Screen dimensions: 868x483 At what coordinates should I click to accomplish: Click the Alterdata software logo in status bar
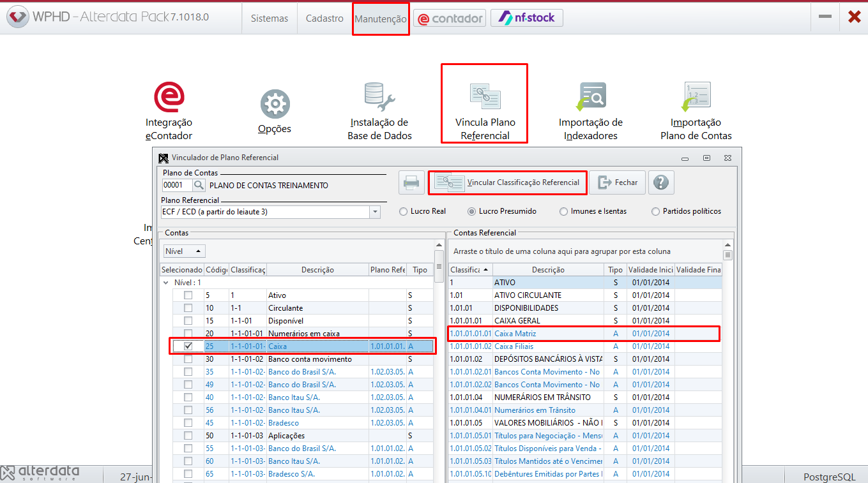(40, 473)
